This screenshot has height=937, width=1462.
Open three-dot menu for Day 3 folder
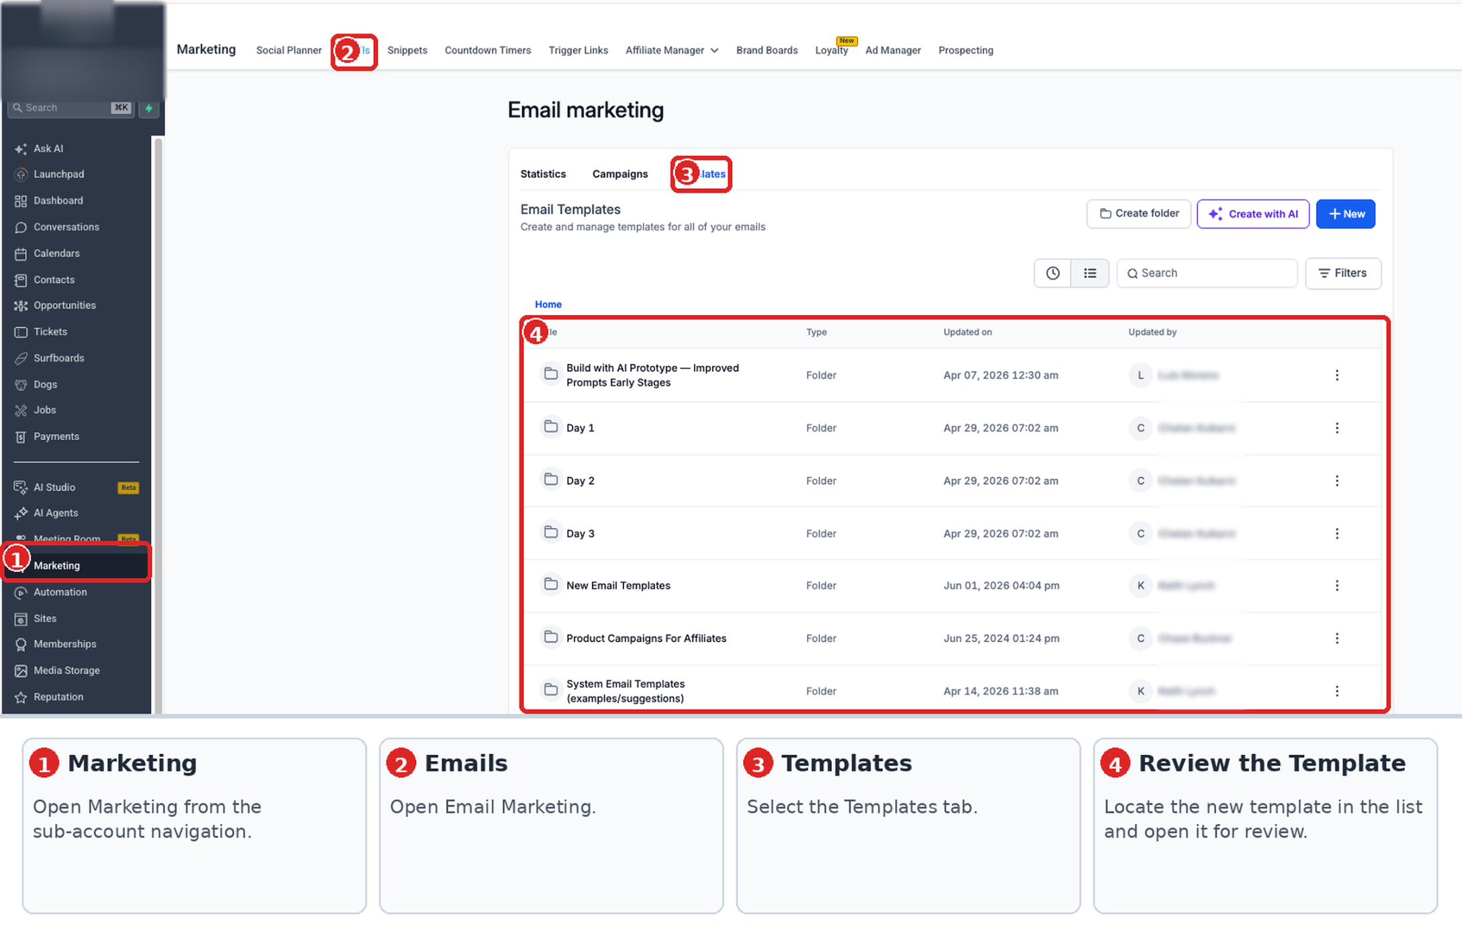click(x=1337, y=533)
